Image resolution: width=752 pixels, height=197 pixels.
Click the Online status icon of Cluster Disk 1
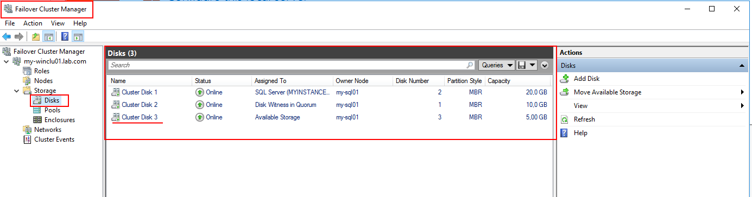click(200, 92)
